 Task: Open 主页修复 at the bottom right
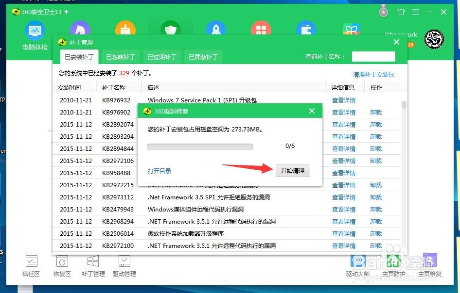[430, 266]
